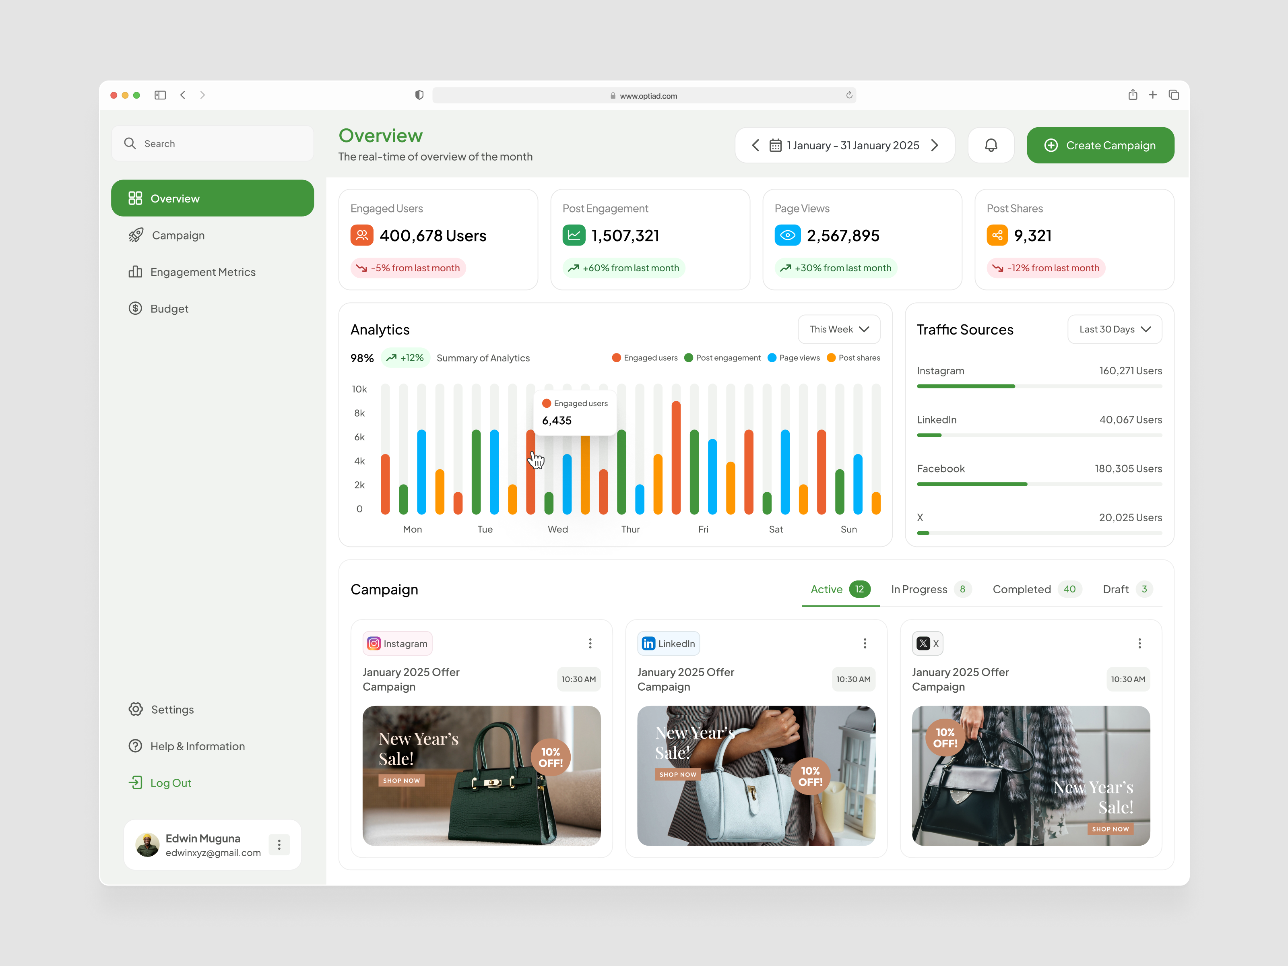Toggle the browser sidebar icon
Image resolution: width=1288 pixels, height=966 pixels.
click(x=160, y=95)
